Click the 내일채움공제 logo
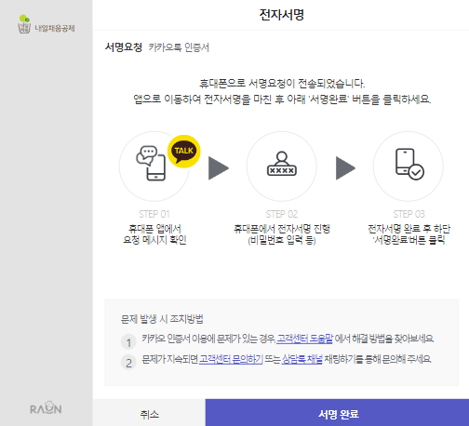The image size is (469, 426). click(47, 24)
